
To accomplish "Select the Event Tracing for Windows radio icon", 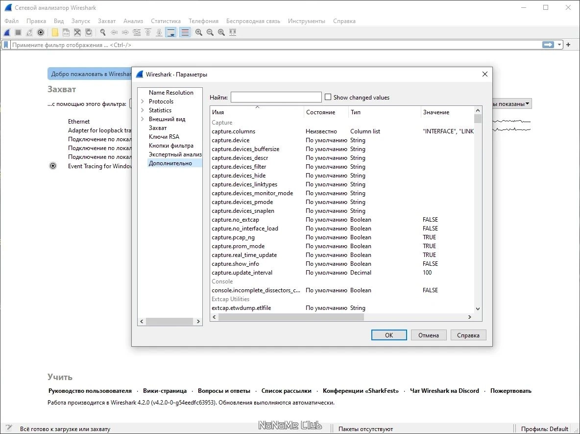I will pyautogui.click(x=53, y=166).
